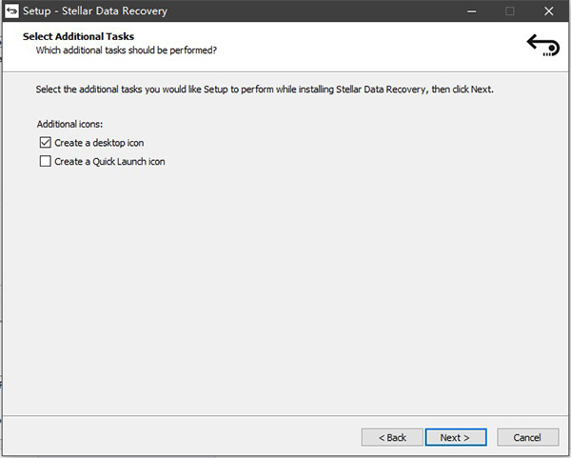The width and height of the screenshot is (571, 458).
Task: Click the "Additional icons:" group label
Action: pos(70,125)
